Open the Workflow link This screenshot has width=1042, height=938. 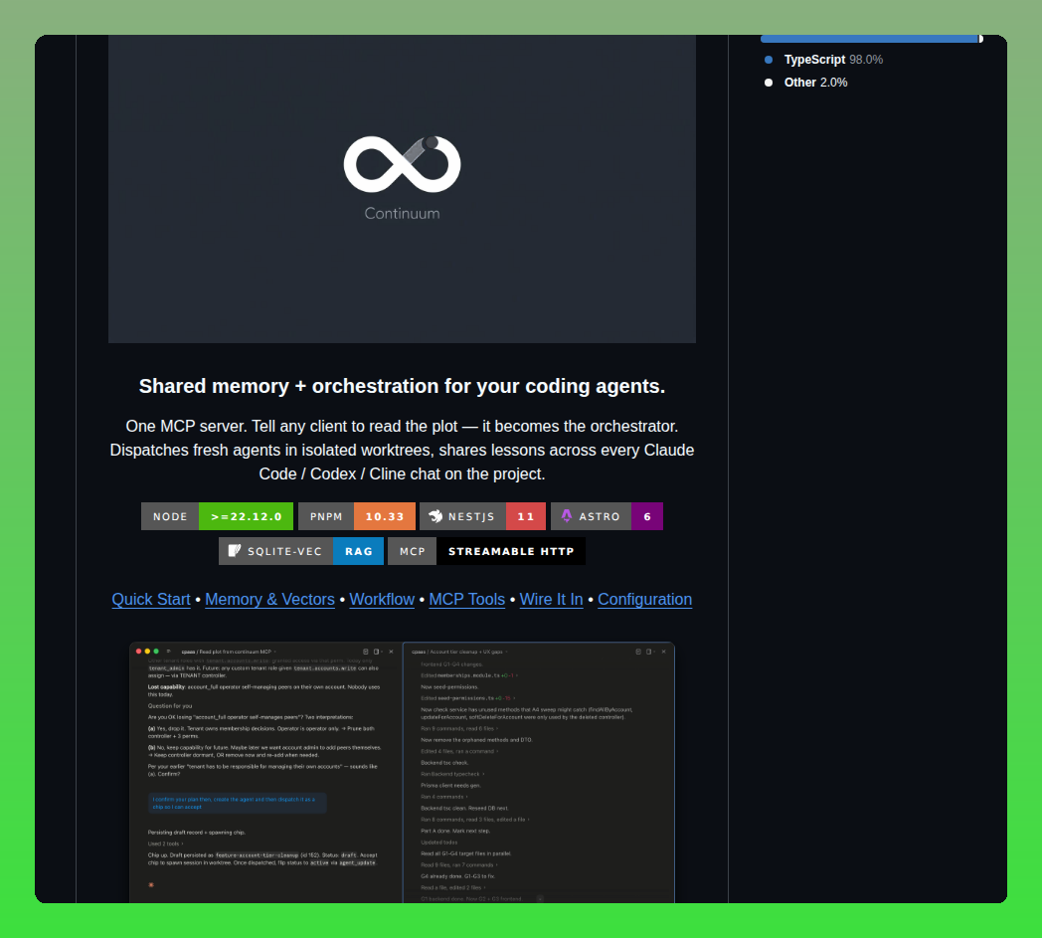click(x=382, y=599)
